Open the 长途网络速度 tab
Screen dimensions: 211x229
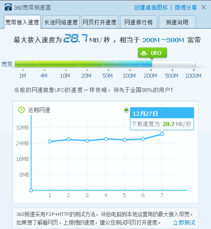click(x=61, y=22)
